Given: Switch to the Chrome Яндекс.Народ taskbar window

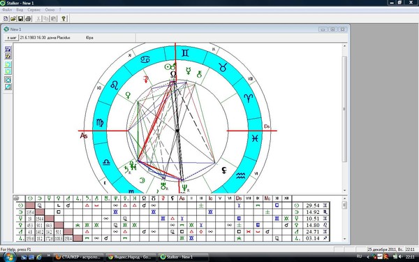Looking at the screenshot, I should [x=131, y=257].
